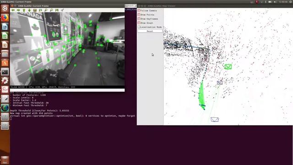Open LibreOffice Impress from the dock
293x165 pixels.
pyautogui.click(x=5, y=45)
